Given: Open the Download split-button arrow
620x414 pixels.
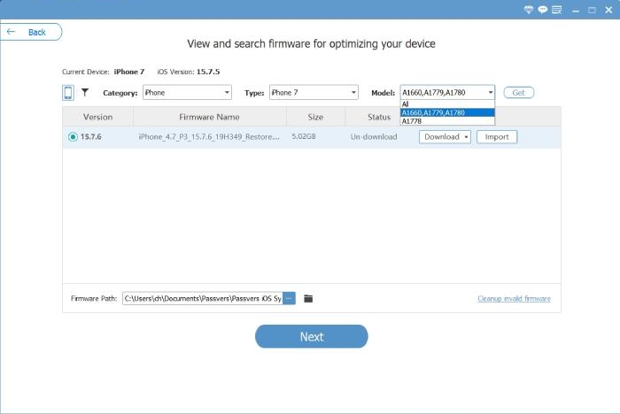Looking at the screenshot, I should (x=467, y=137).
